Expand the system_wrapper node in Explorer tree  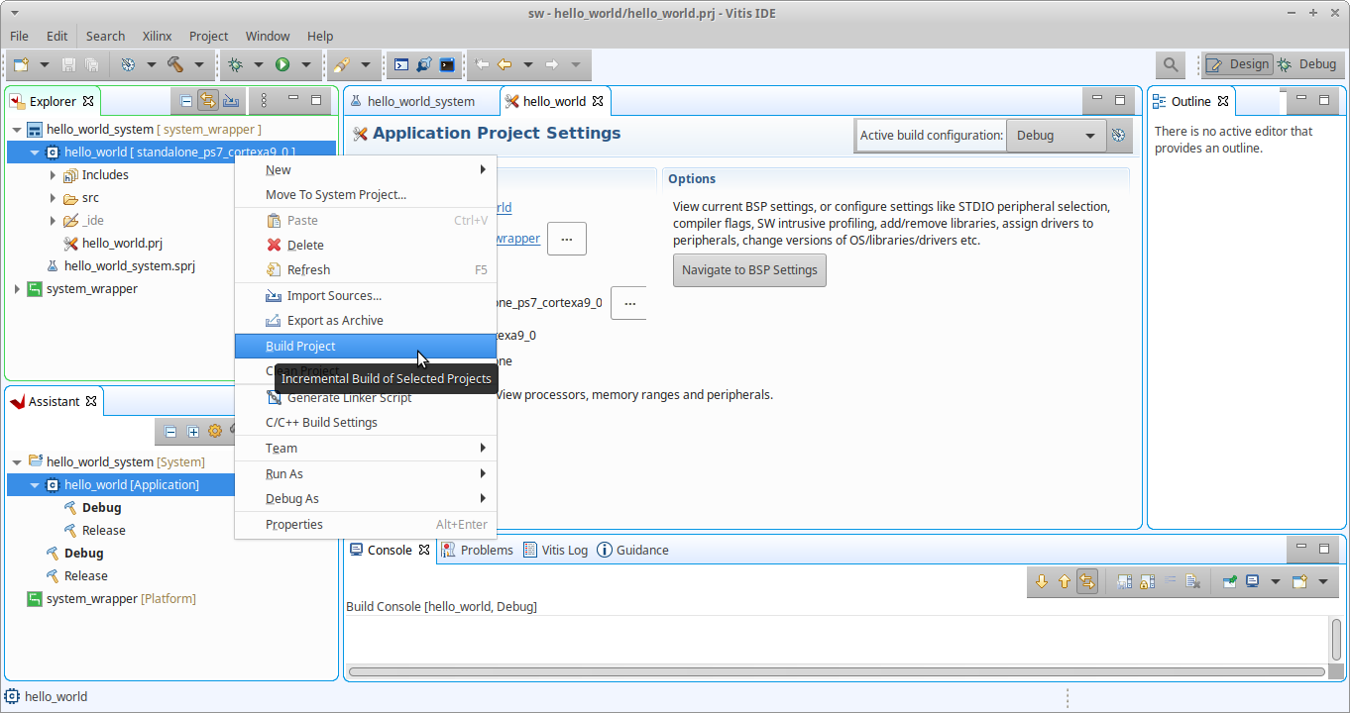[17, 289]
